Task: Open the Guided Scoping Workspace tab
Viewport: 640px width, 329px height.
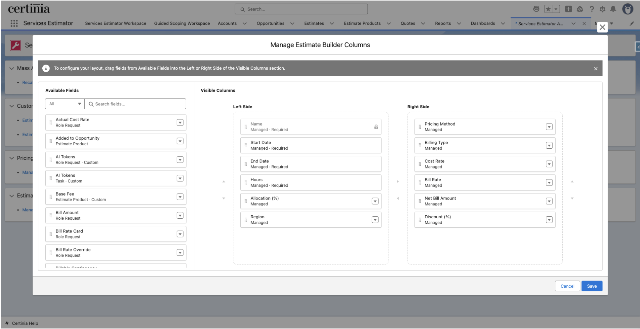Action: coord(182,23)
